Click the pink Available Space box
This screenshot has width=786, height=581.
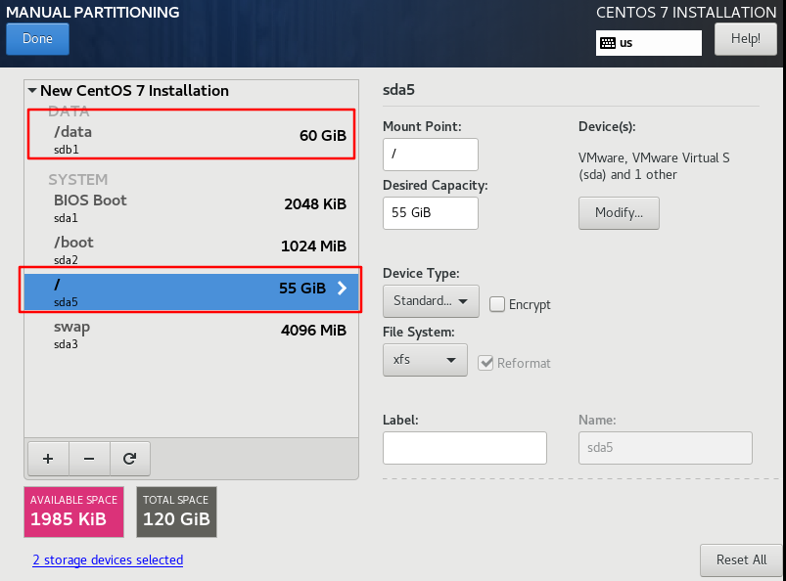pyautogui.click(x=74, y=511)
